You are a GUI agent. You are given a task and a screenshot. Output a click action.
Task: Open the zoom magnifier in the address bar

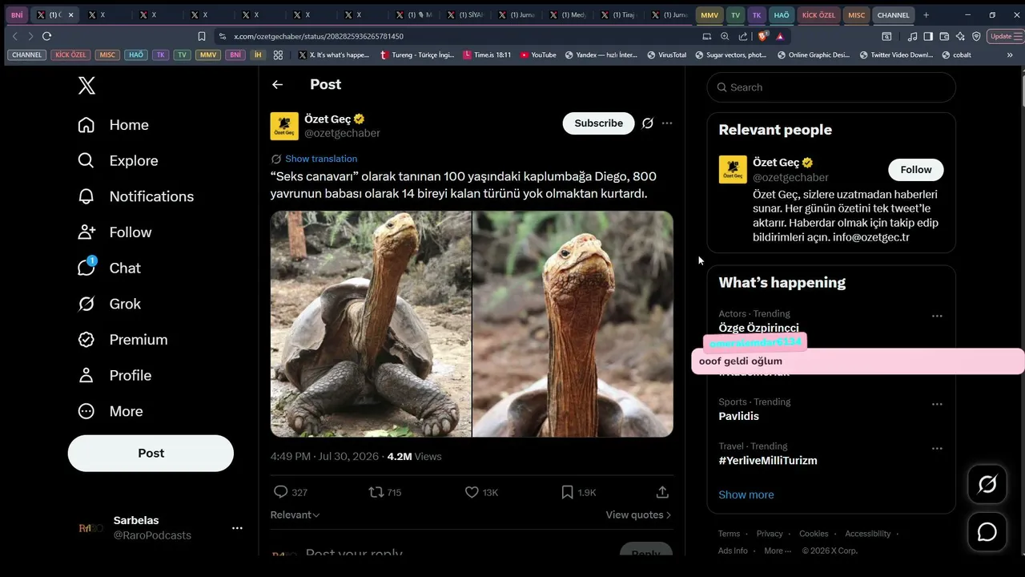[725, 36]
